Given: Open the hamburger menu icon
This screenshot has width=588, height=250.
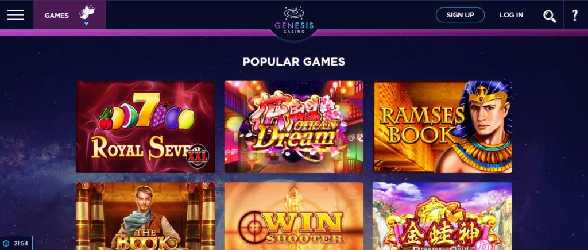Looking at the screenshot, I should pyautogui.click(x=16, y=15).
